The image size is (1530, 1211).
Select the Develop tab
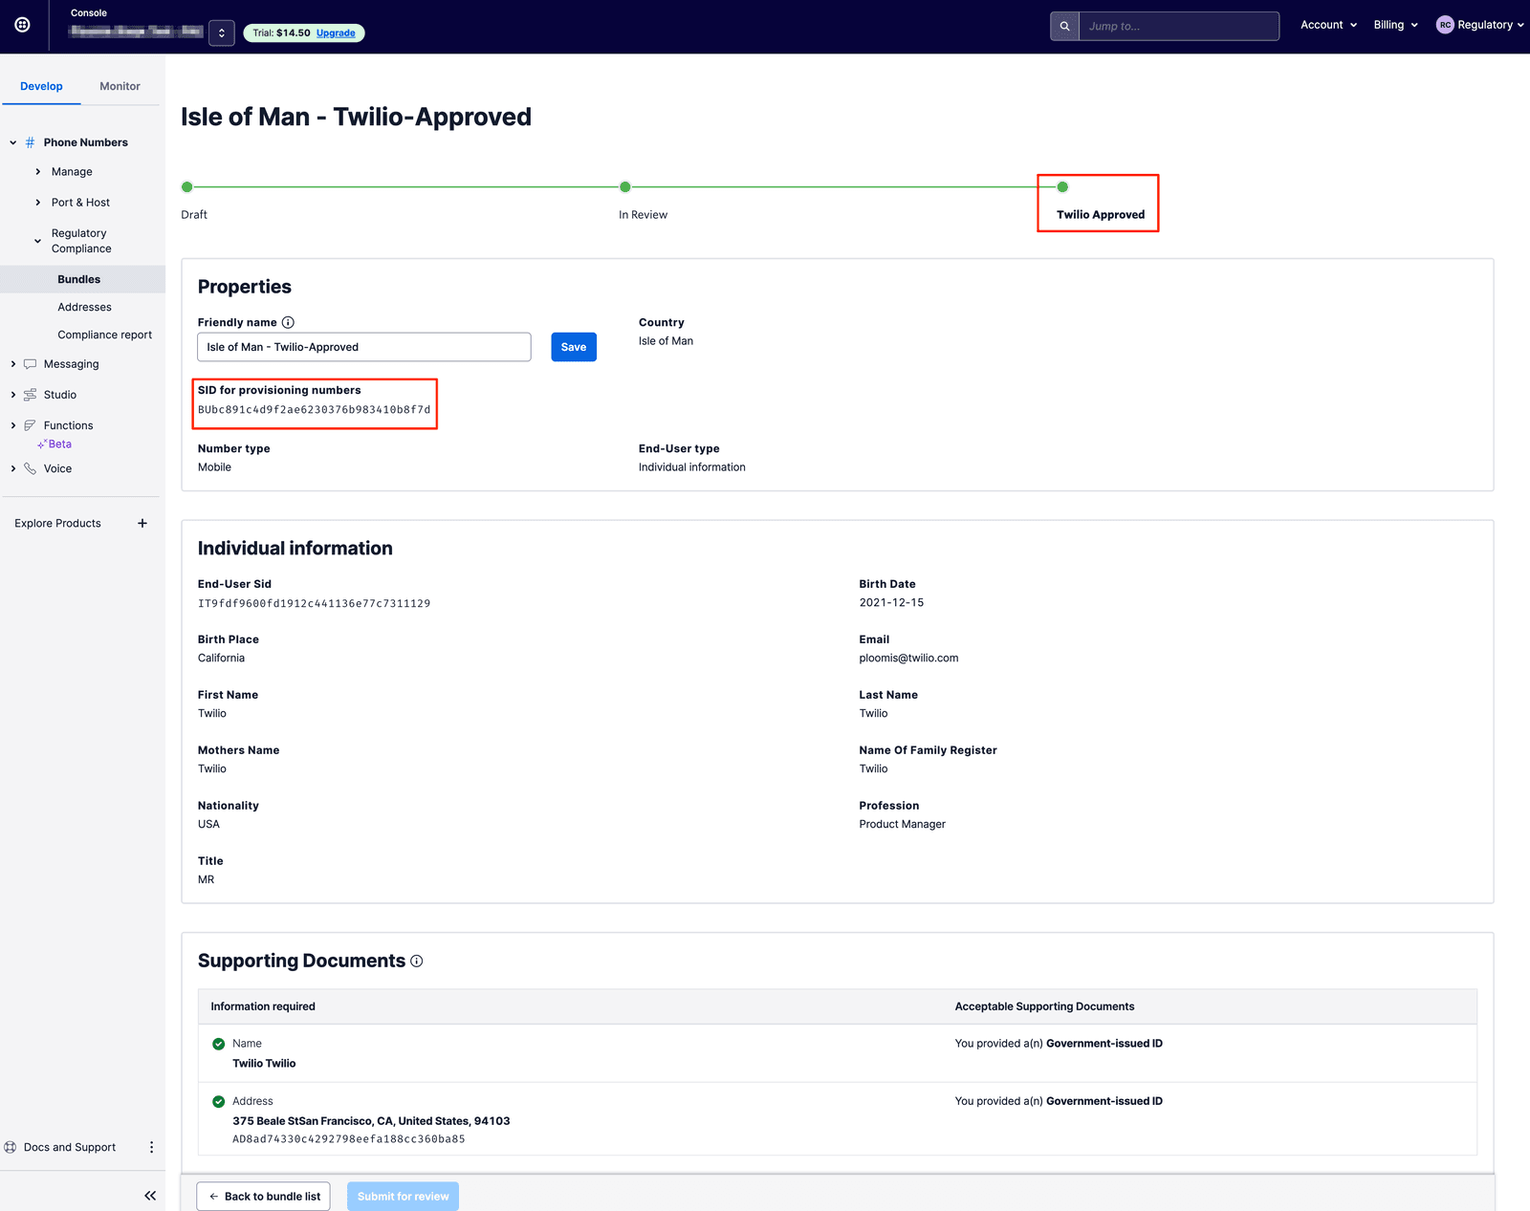pos(41,85)
